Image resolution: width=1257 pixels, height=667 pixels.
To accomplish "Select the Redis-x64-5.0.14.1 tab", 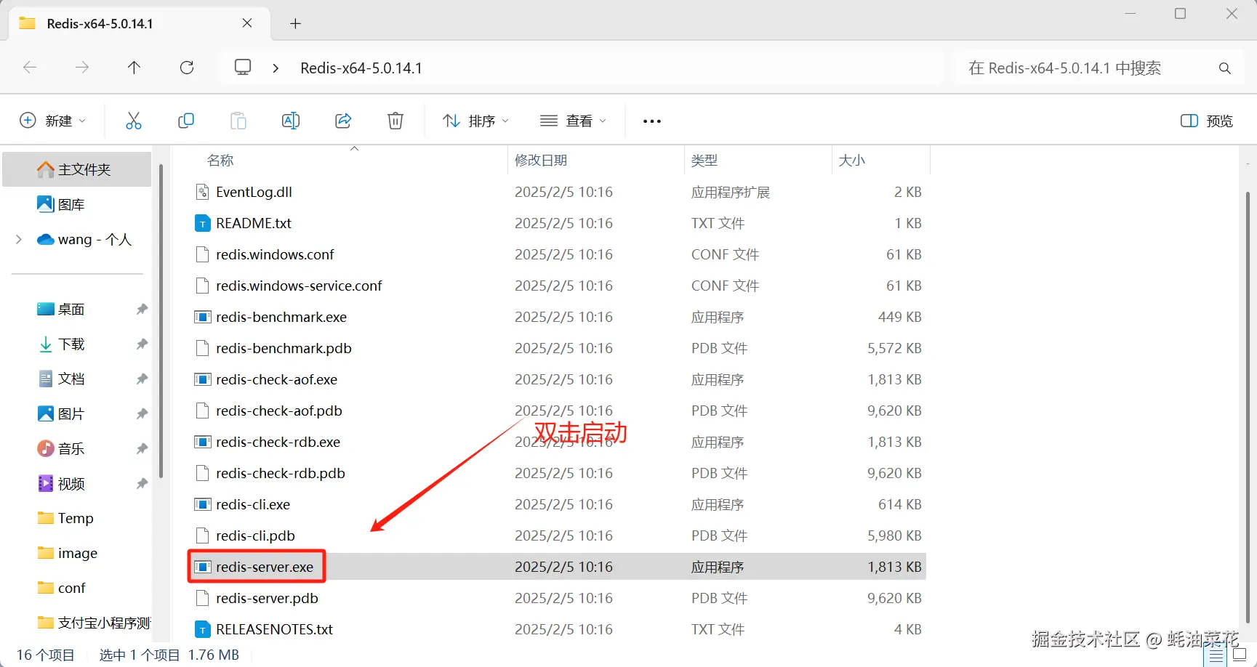I will [x=138, y=23].
